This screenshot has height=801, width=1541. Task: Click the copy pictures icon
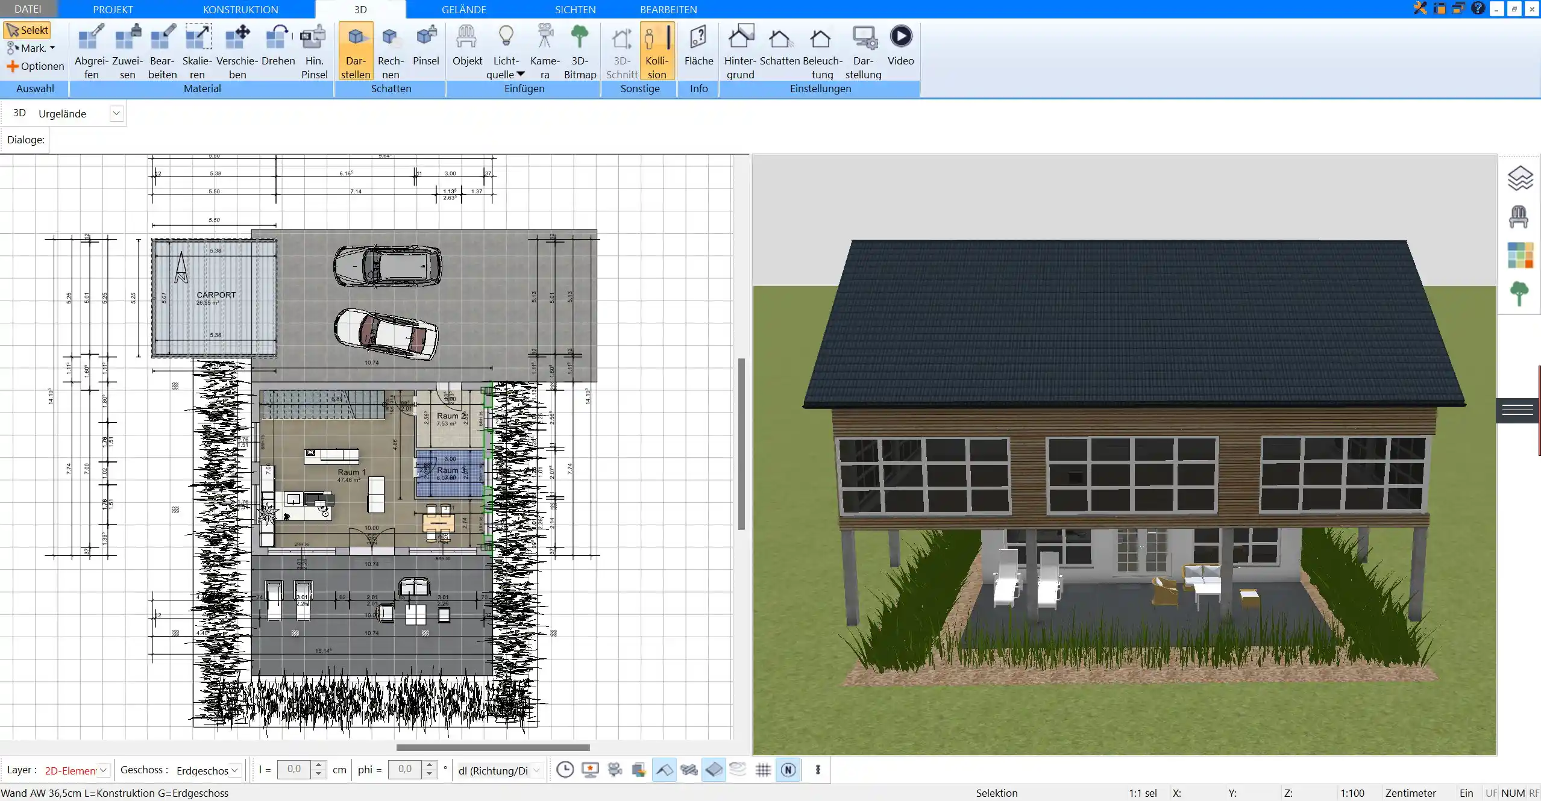639,770
